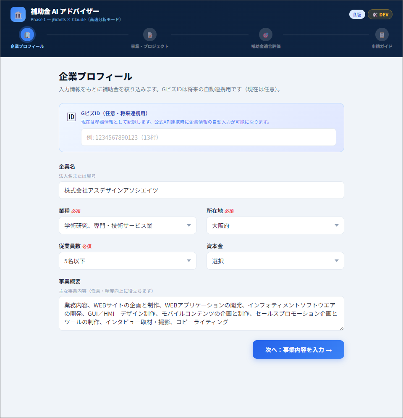Click the 補助金適合評価 target step icon
Viewport: 403px width, 418px height.
(x=266, y=34)
